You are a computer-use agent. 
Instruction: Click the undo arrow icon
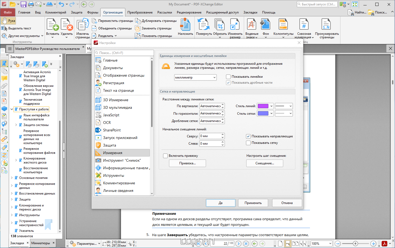click(61, 4)
